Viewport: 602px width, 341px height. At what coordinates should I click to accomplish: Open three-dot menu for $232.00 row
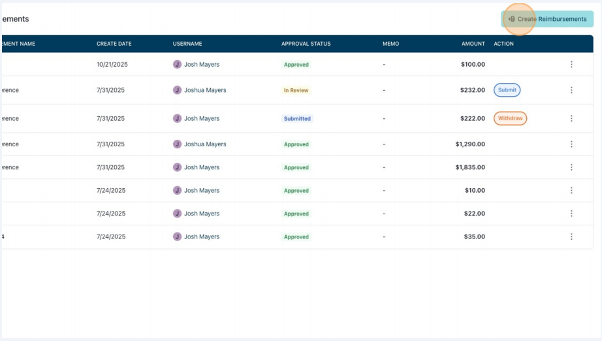tap(571, 90)
